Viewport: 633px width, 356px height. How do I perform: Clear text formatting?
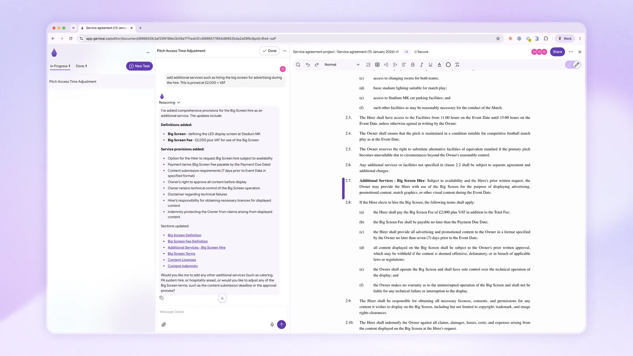(457, 64)
